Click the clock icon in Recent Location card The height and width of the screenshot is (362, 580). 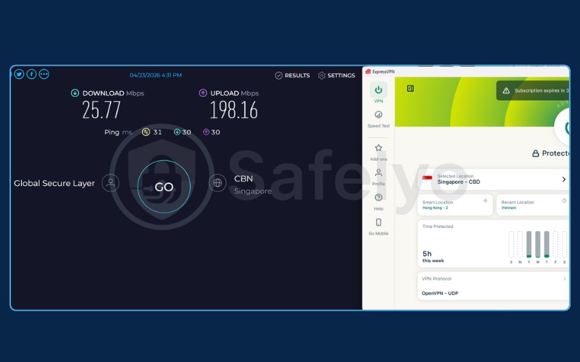coord(564,201)
